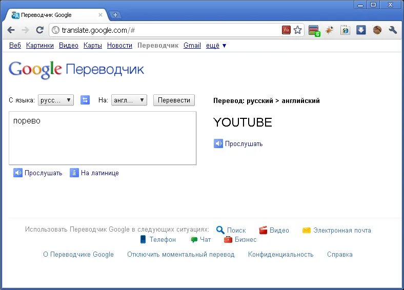Open Видео in the top navigation

(x=69, y=45)
